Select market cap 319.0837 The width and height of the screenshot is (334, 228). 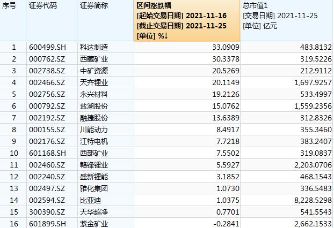click(x=316, y=153)
